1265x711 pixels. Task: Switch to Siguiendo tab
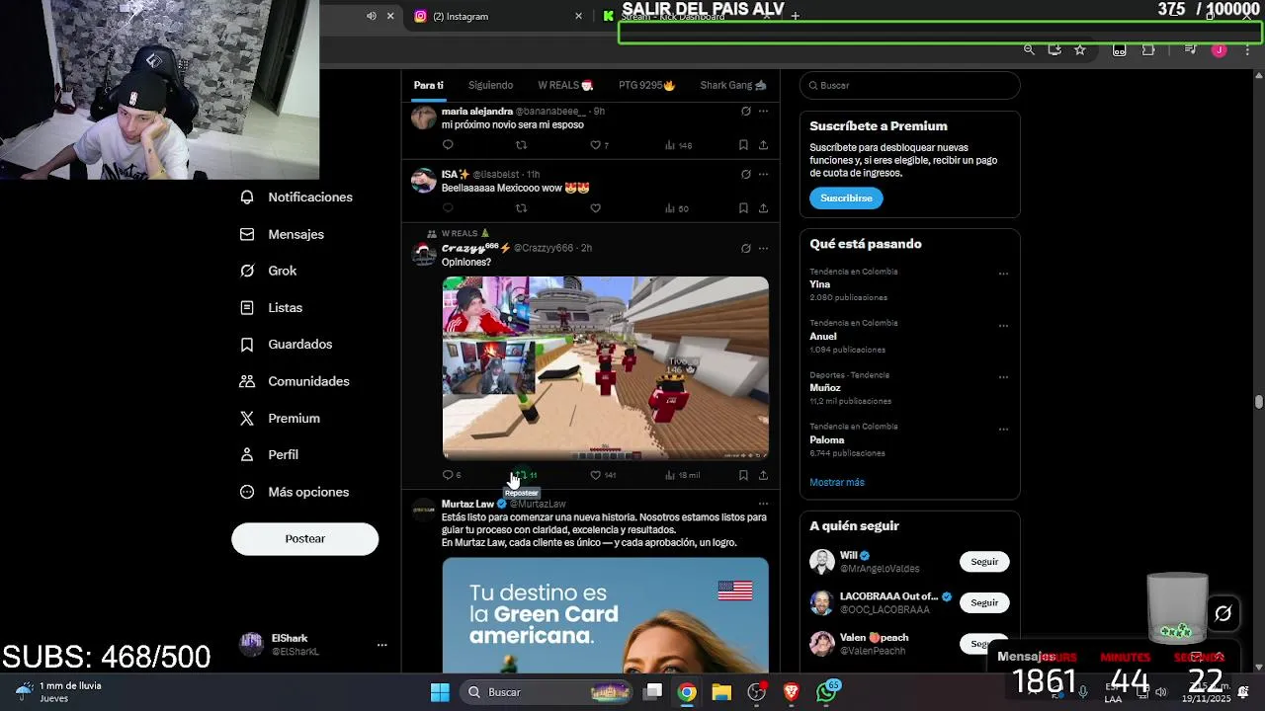click(x=490, y=85)
